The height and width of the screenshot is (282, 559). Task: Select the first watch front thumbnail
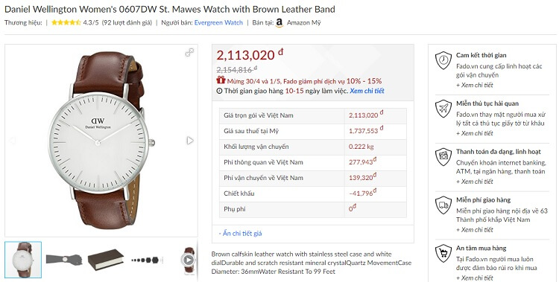click(23, 260)
